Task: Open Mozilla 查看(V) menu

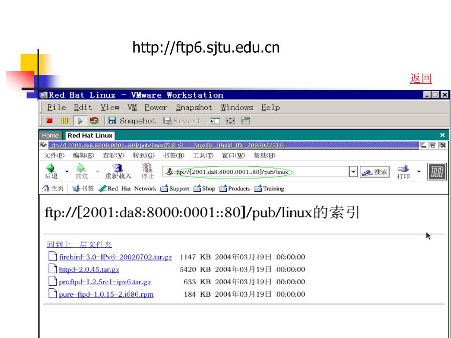Action: [114, 155]
